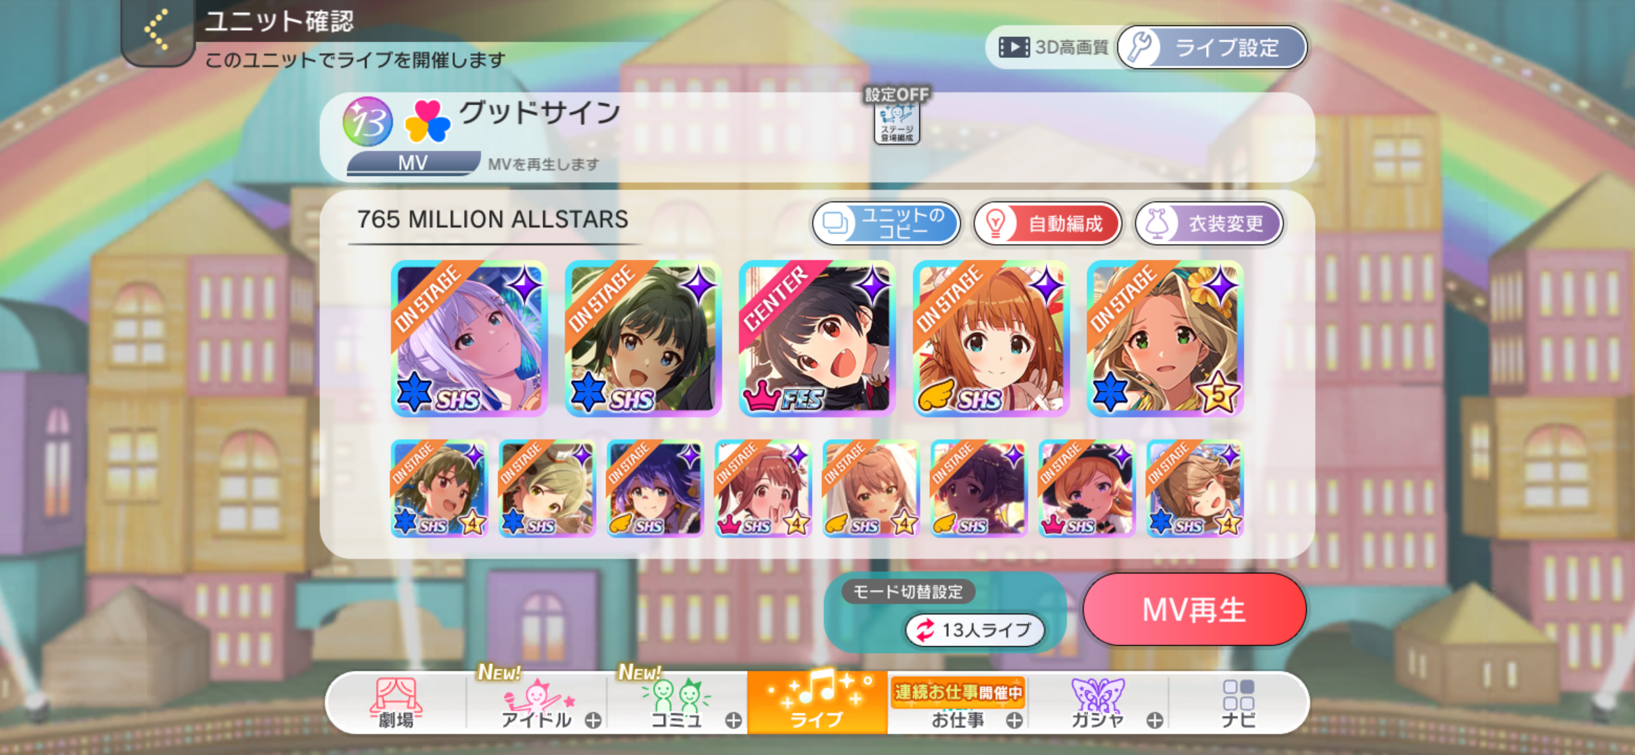Expand ガシャ menu plus icon
This screenshot has width=1635, height=755.
point(1154,720)
